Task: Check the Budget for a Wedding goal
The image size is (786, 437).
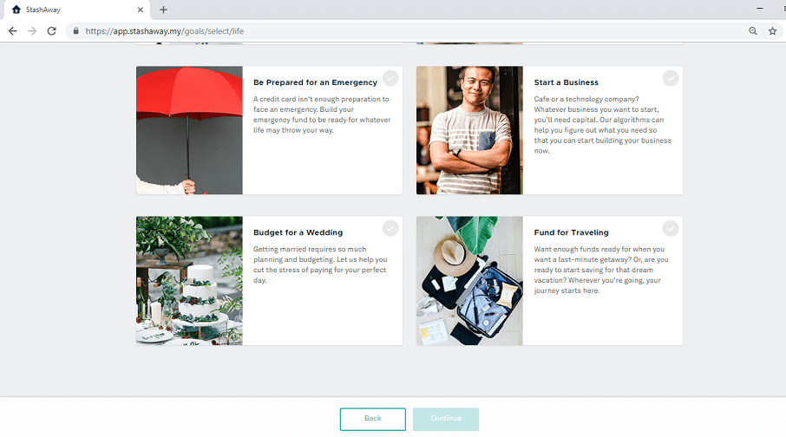Action: 390,228
